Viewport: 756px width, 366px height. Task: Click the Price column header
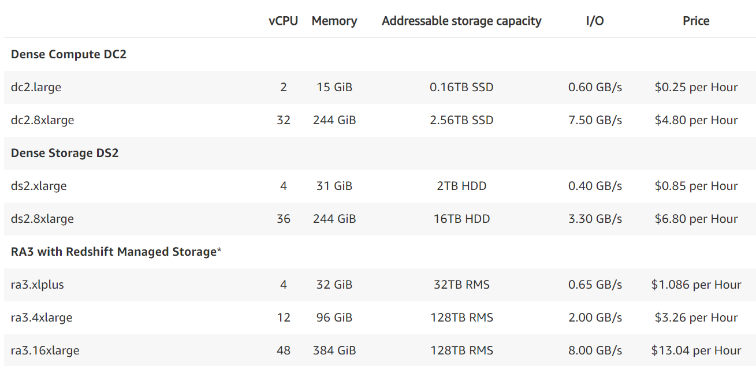tap(696, 21)
